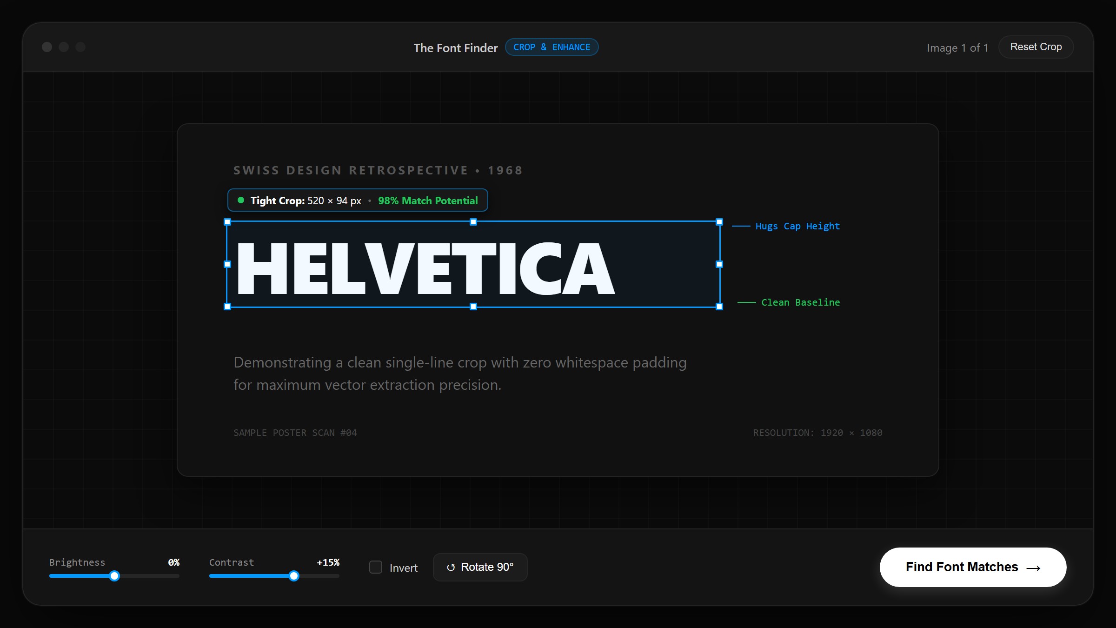Click the top-right crop handle
The width and height of the screenshot is (1116, 628).
[x=719, y=222]
